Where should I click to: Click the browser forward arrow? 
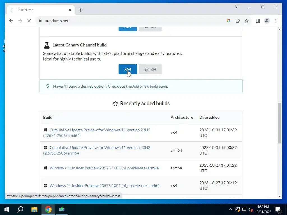[20, 21]
